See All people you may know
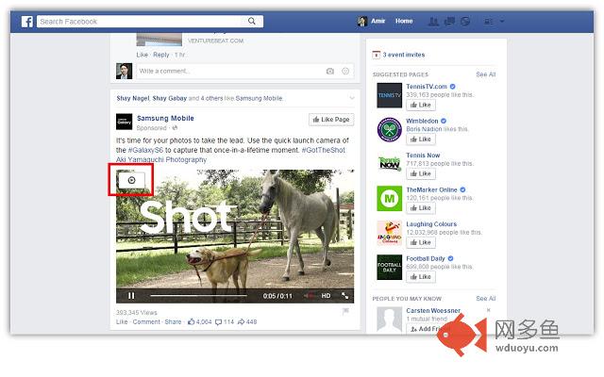The width and height of the screenshot is (604, 377). pos(485,299)
